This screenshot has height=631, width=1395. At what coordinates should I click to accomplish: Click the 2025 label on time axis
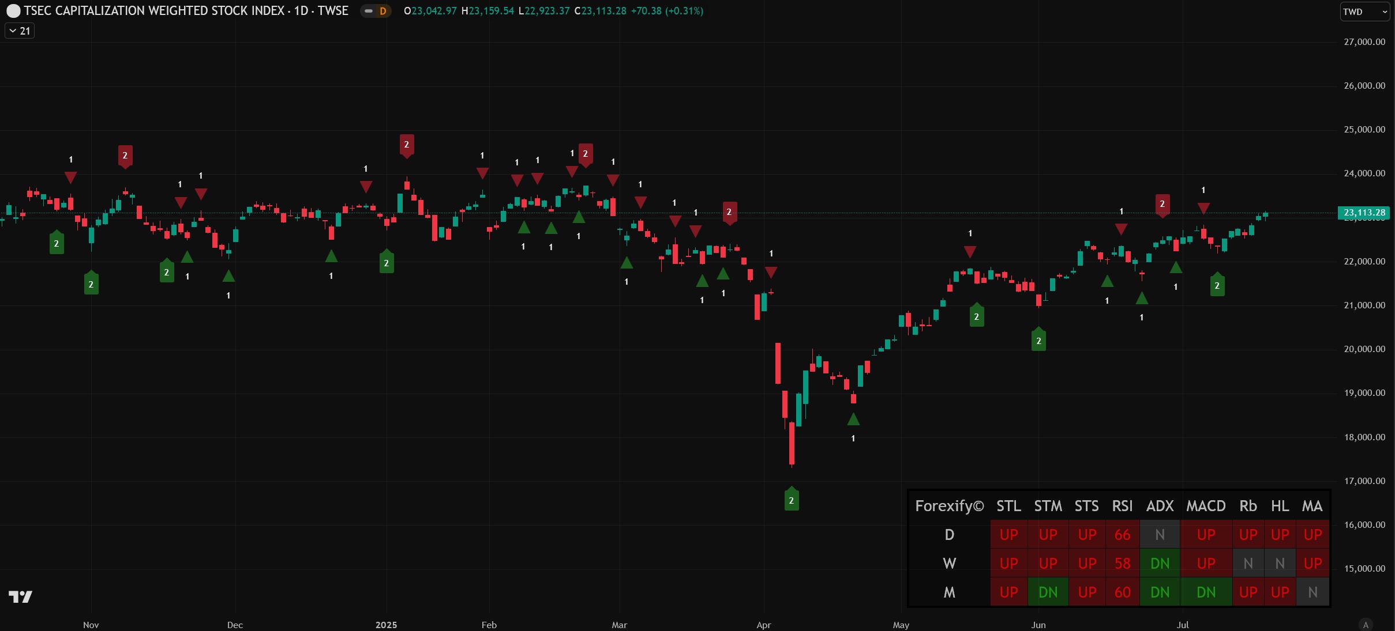click(386, 625)
